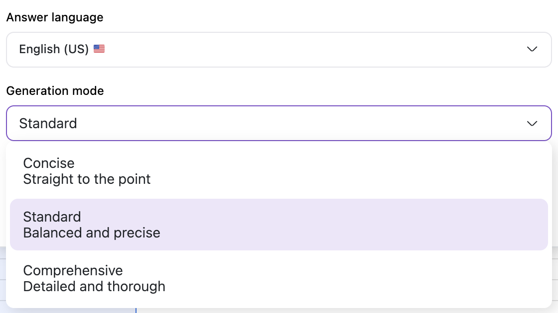Pick the Comprehensive generation mode option
Viewport: 558px width, 313px height.
tap(279, 278)
